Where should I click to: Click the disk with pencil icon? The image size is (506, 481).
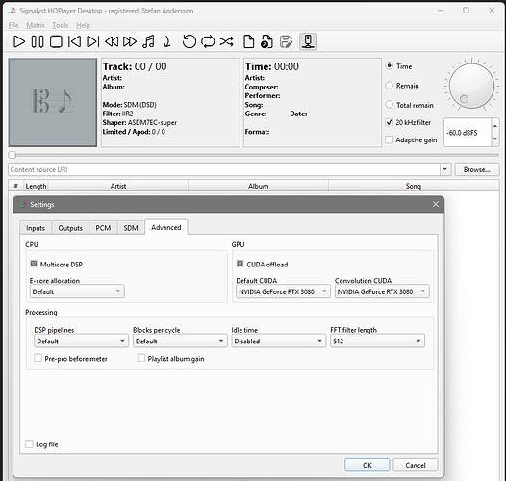(x=286, y=41)
